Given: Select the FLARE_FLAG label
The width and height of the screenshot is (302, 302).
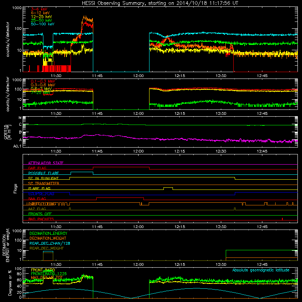Looking at the screenshot, I should pyautogui.click(x=39, y=188).
